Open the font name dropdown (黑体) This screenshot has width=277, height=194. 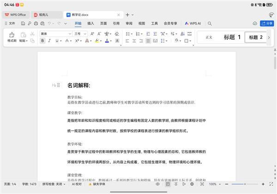coord(55,34)
